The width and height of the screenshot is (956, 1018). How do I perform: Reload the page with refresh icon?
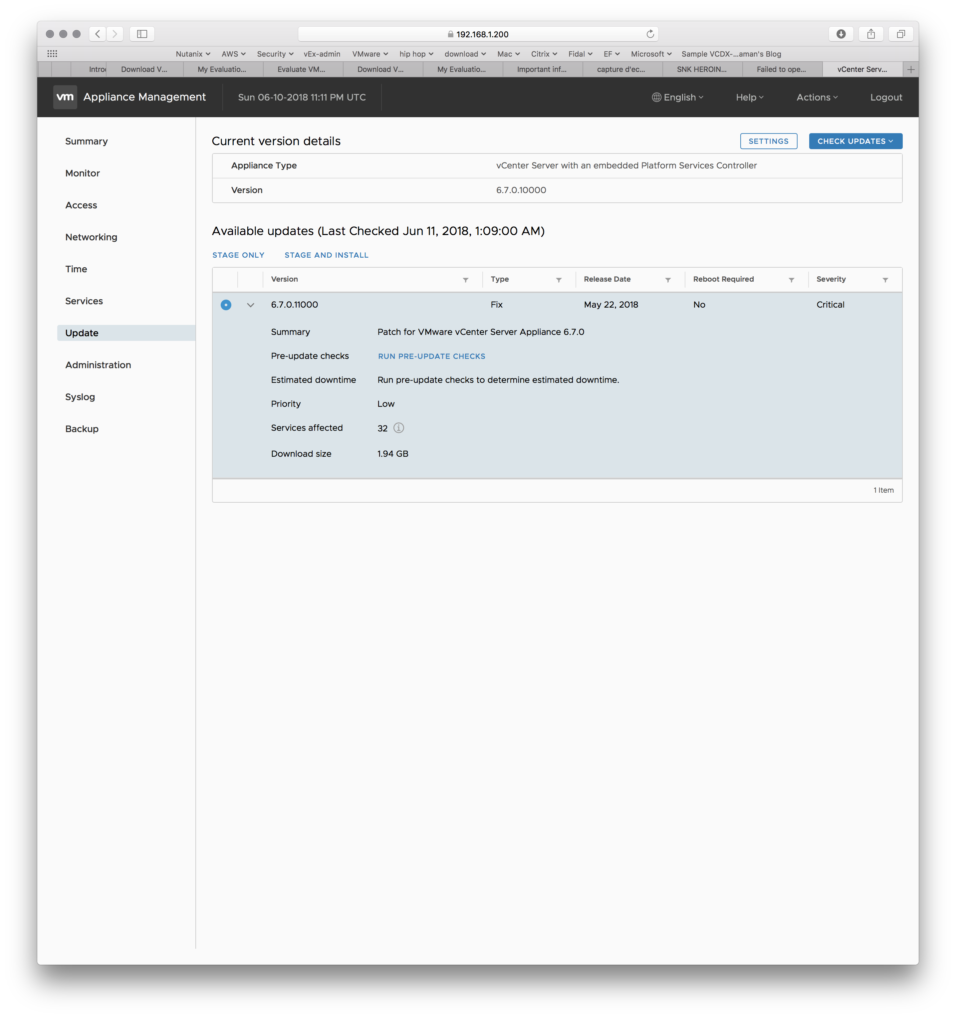tap(650, 34)
